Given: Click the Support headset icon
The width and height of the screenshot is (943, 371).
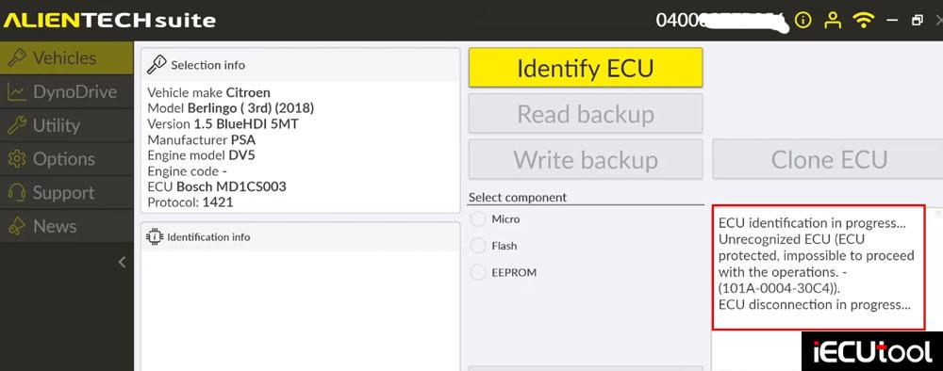Looking at the screenshot, I should point(17,193).
